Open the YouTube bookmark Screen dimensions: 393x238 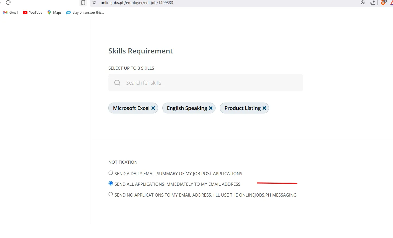[x=33, y=13]
